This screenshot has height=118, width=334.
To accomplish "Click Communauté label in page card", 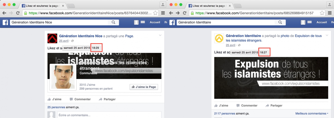I will pos(88,73).
